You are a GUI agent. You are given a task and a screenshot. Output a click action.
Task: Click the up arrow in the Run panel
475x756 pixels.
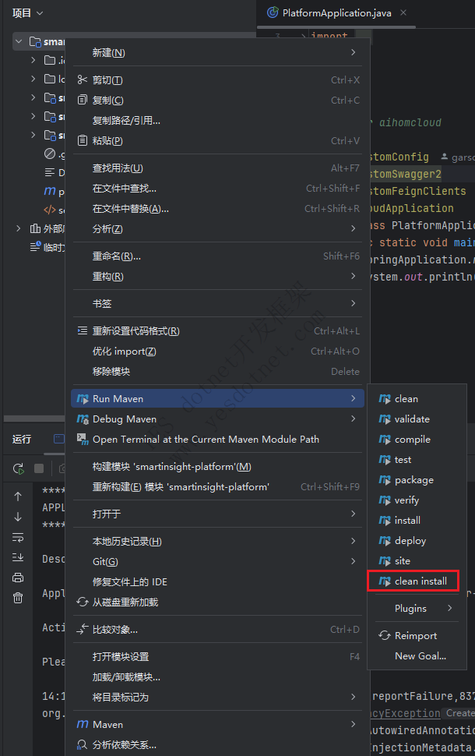click(18, 496)
